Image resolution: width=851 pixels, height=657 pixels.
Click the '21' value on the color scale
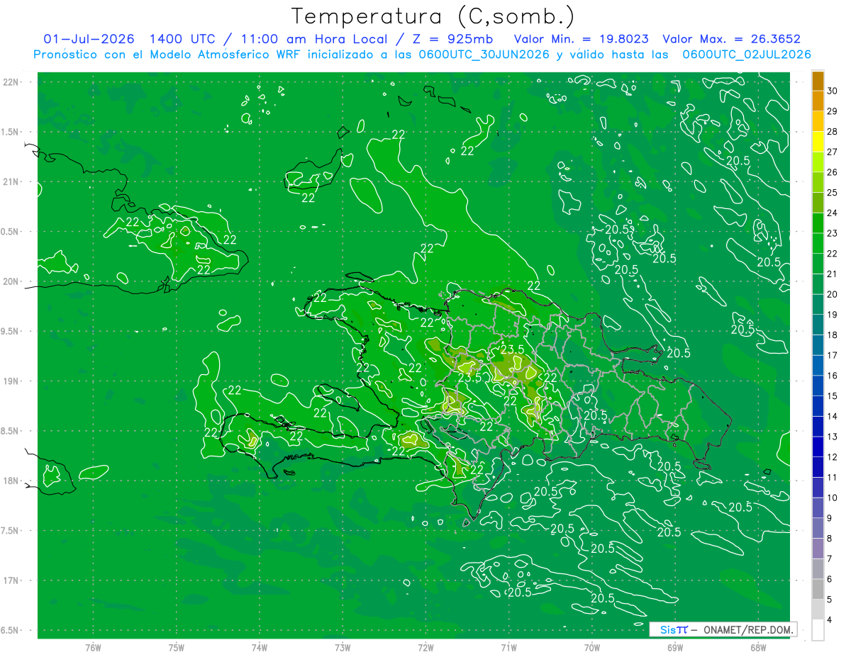point(833,274)
